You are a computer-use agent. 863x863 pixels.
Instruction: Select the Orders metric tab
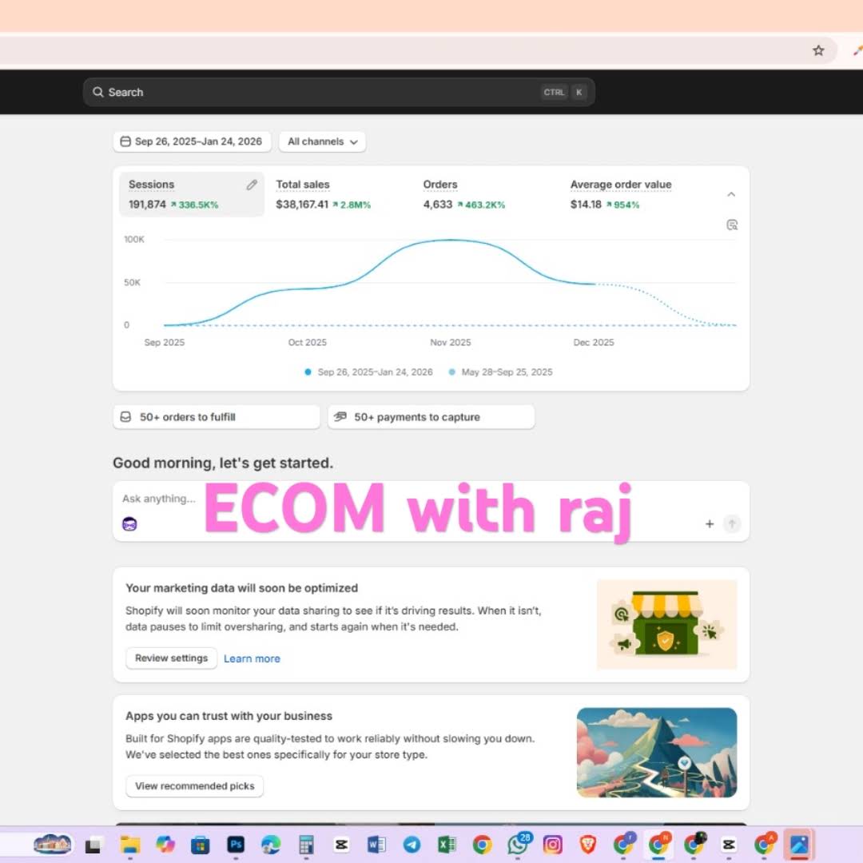[484, 194]
